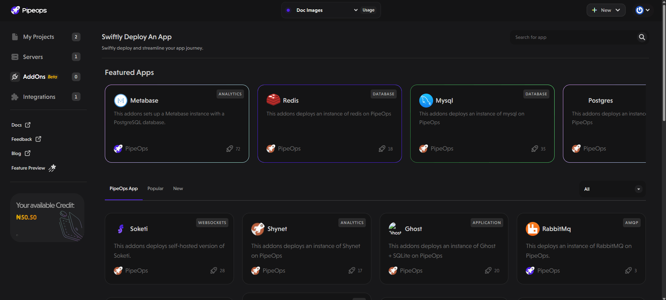Image resolution: width=666 pixels, height=300 pixels.
Task: Click the Feedback external-link icon
Action: tap(39, 139)
